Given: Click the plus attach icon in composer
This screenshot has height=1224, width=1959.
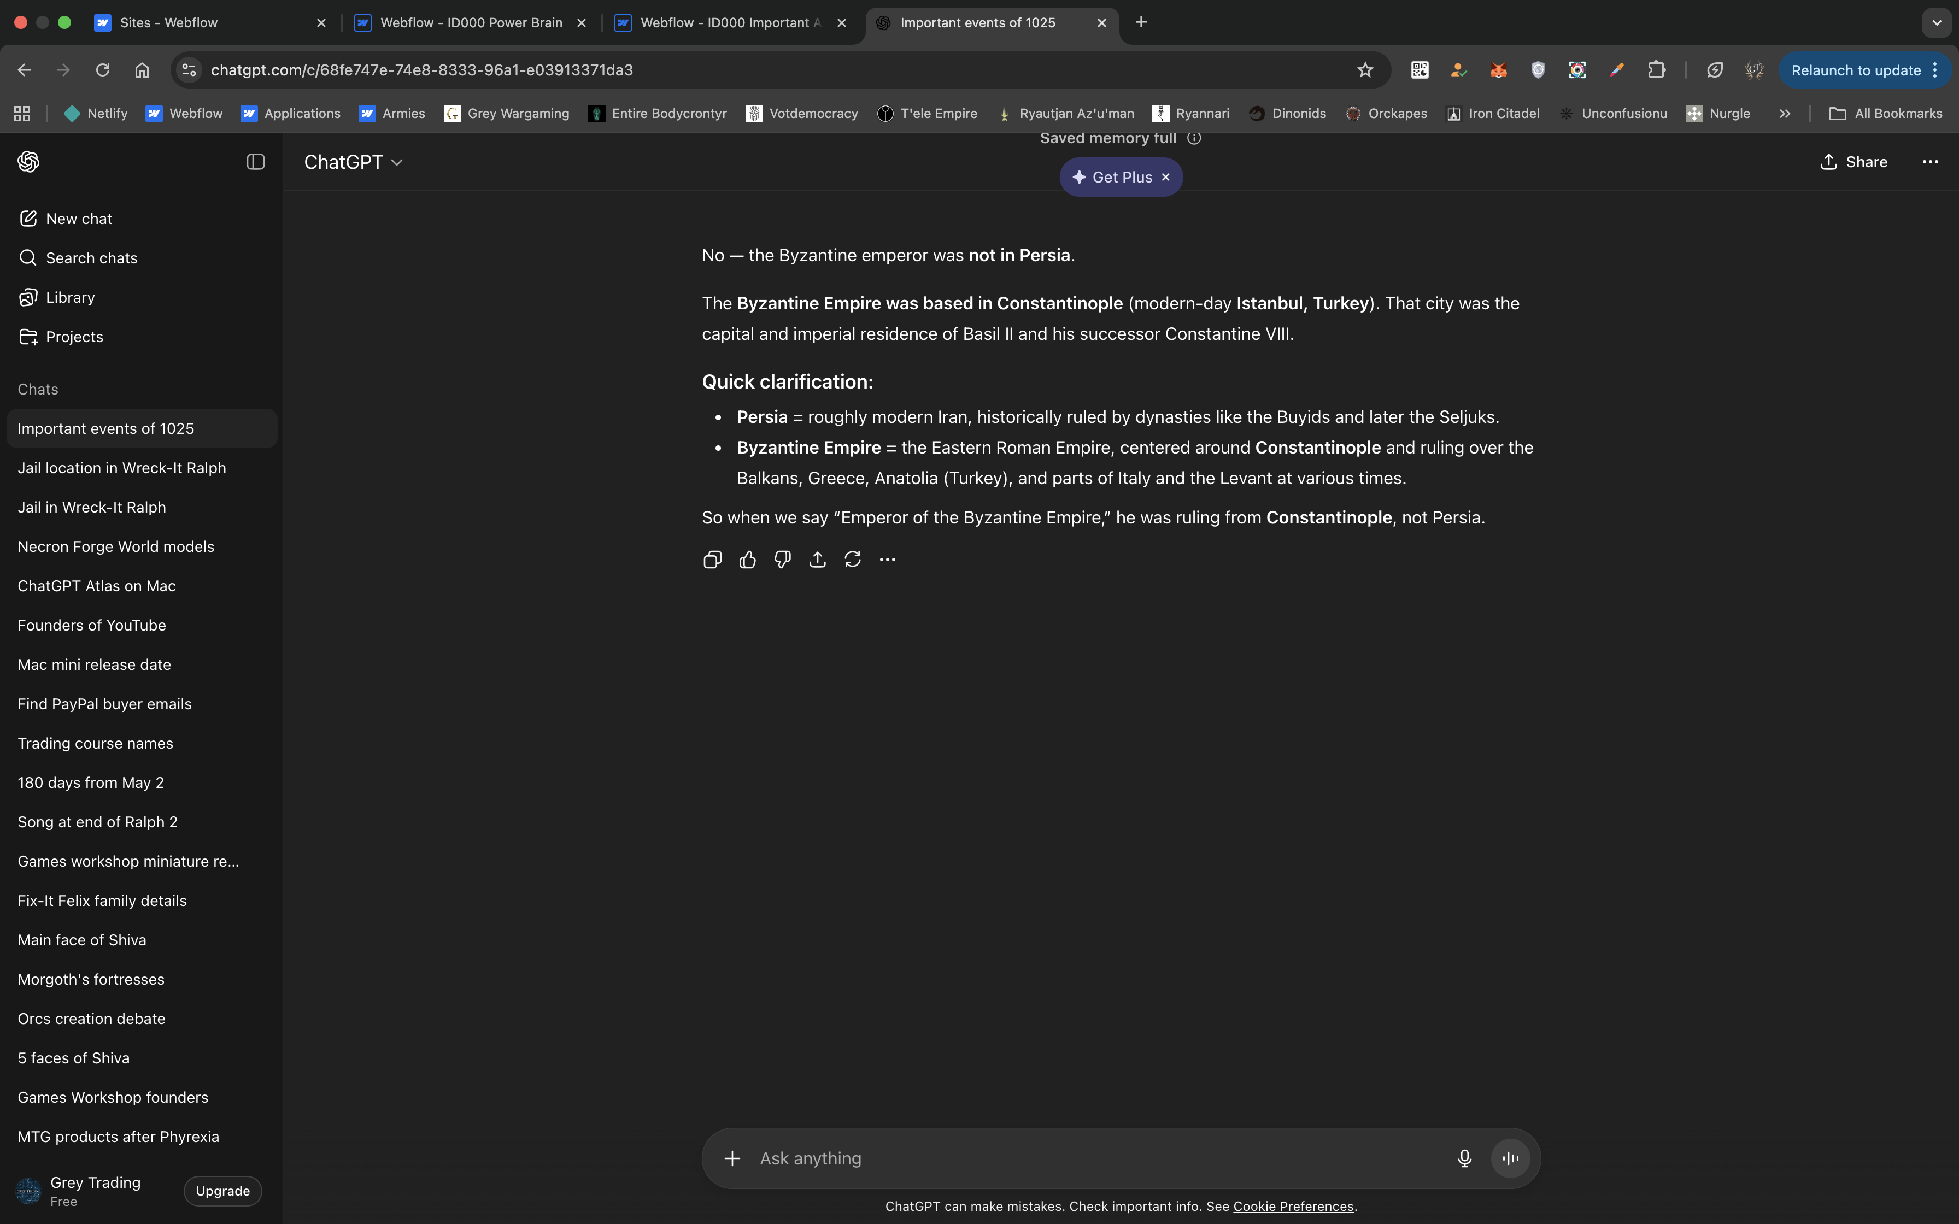Looking at the screenshot, I should [732, 1158].
